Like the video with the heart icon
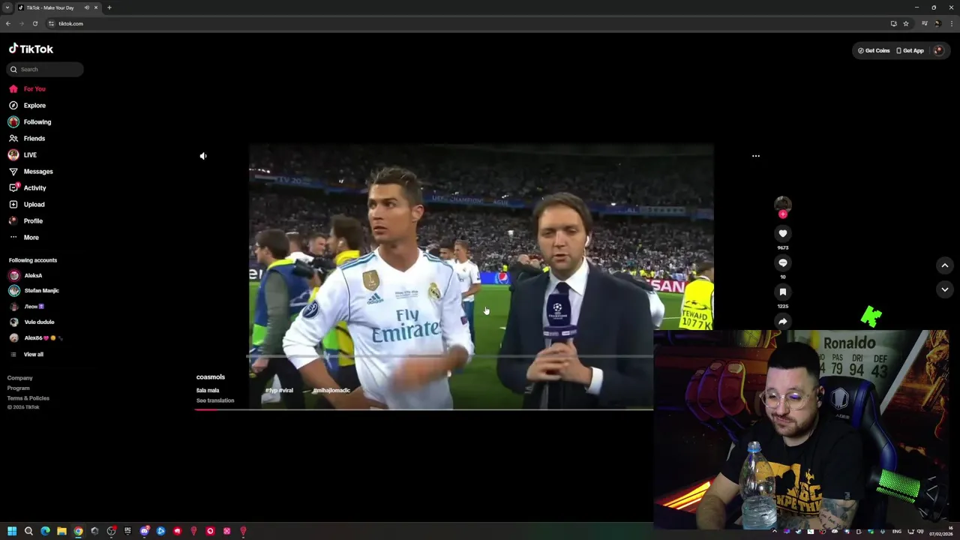Image resolution: width=960 pixels, height=540 pixels. tap(783, 233)
